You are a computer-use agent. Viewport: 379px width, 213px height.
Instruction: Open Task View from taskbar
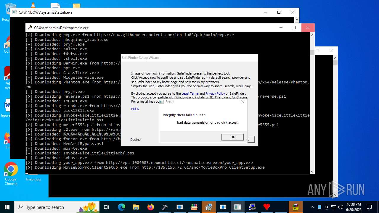107,207
